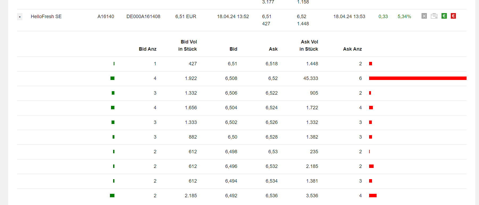Screen dimensions: 479x205
Task: Click the WKN A16140
Action: (x=106, y=17)
